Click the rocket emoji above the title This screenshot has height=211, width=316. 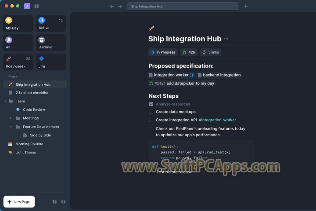[x=151, y=28]
